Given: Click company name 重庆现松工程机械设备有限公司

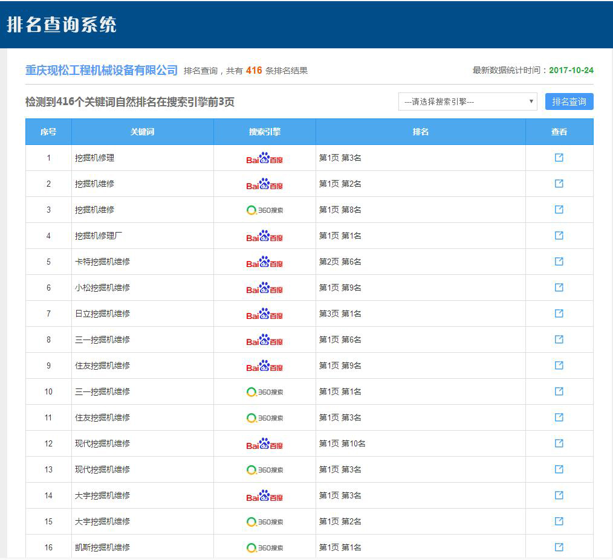Looking at the screenshot, I should [102, 71].
